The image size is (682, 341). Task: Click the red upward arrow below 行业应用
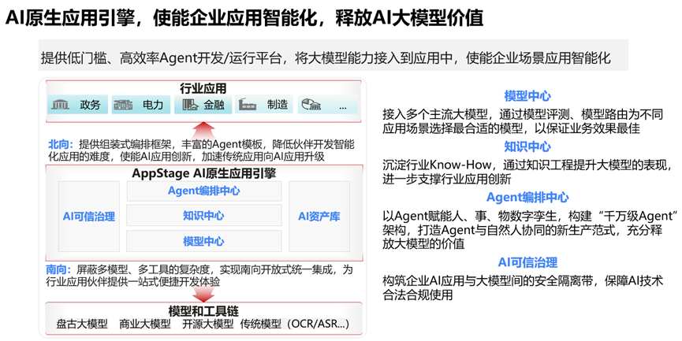tap(203, 130)
